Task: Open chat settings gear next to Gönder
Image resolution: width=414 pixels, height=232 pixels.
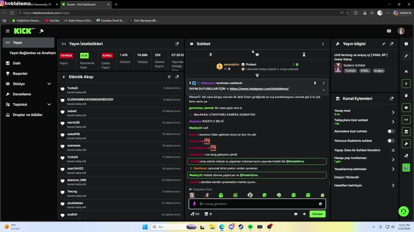Action: (x=304, y=214)
